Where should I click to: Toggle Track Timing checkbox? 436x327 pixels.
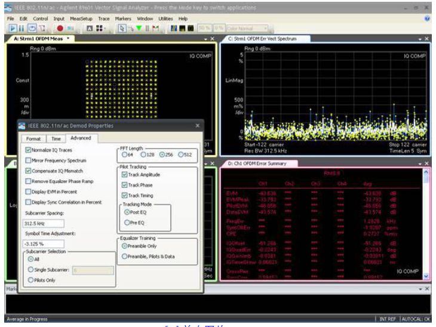(x=124, y=196)
